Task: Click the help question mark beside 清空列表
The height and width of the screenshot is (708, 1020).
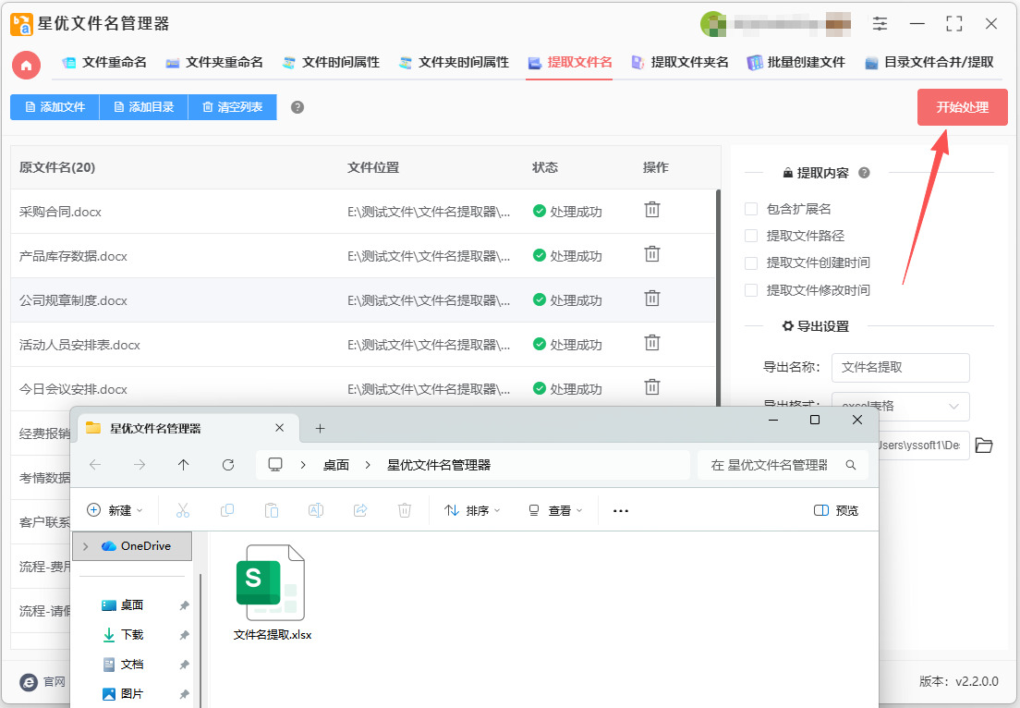Action: tap(297, 107)
